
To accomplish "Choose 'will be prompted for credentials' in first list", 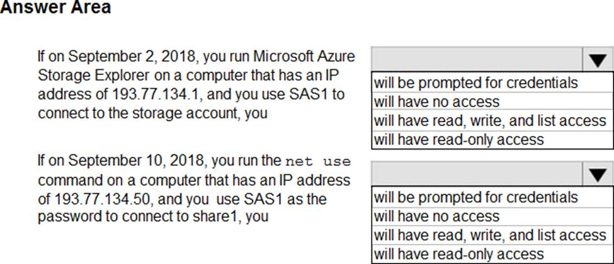I will 492,83.
